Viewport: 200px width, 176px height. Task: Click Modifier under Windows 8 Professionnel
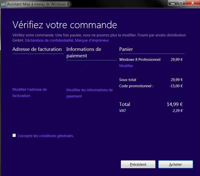(126, 66)
